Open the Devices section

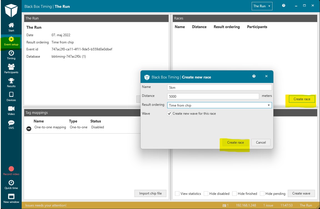click(x=11, y=97)
